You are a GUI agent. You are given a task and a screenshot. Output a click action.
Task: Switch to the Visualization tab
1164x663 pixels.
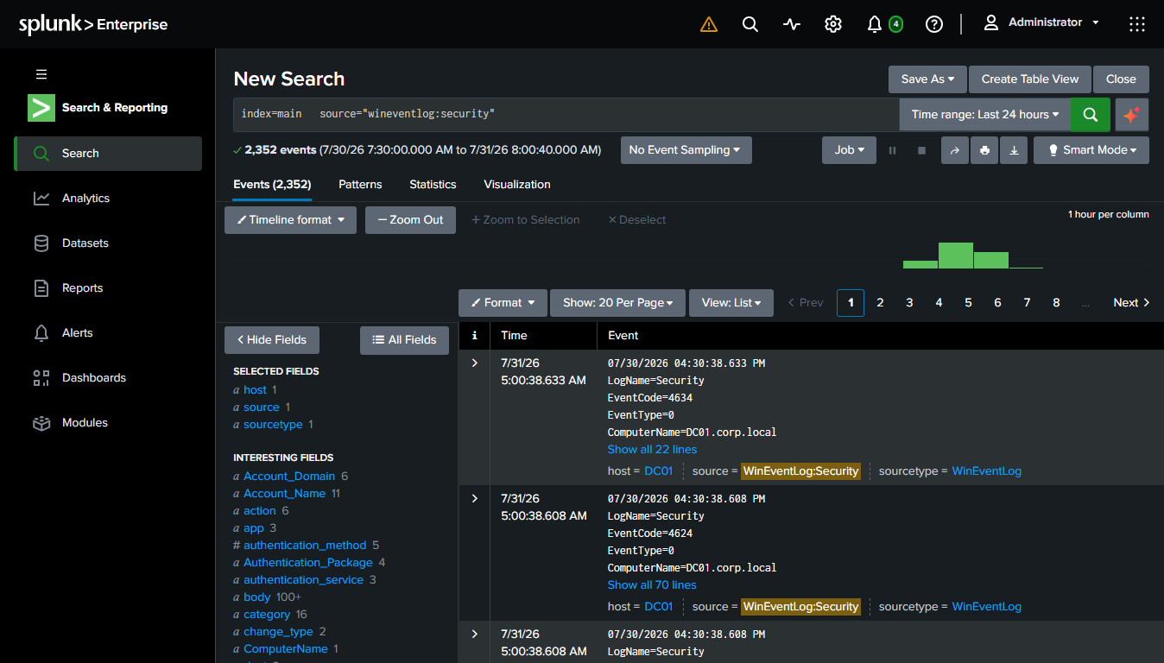(517, 185)
